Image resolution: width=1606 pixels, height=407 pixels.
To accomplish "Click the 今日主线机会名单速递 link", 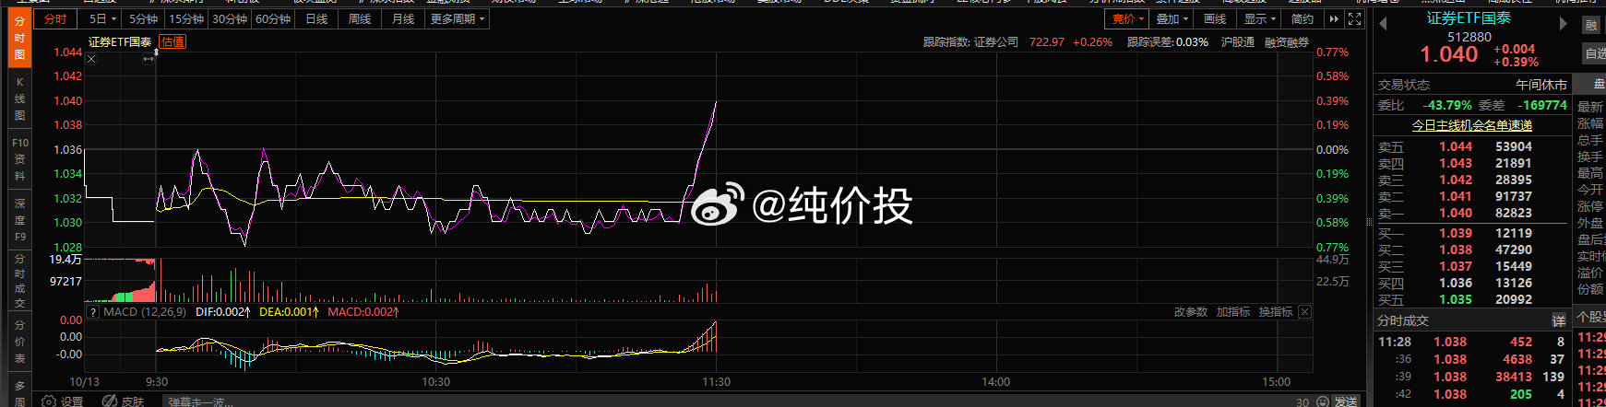I will coord(1472,125).
